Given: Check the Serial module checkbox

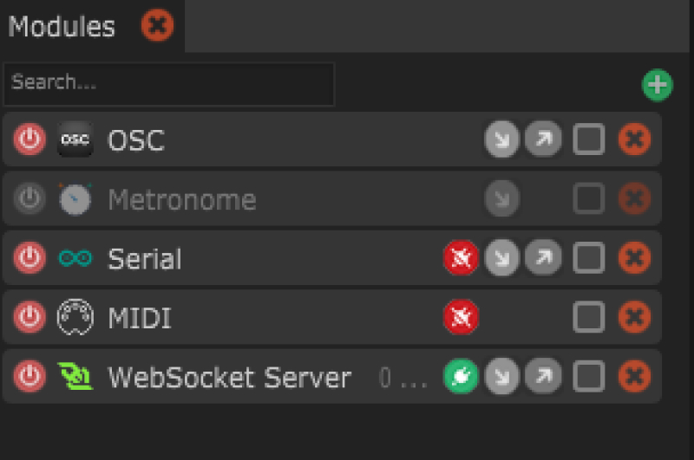Looking at the screenshot, I should click(589, 258).
